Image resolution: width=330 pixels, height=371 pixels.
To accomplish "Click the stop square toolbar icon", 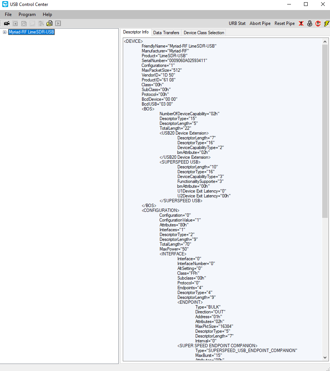I will coord(15,23).
